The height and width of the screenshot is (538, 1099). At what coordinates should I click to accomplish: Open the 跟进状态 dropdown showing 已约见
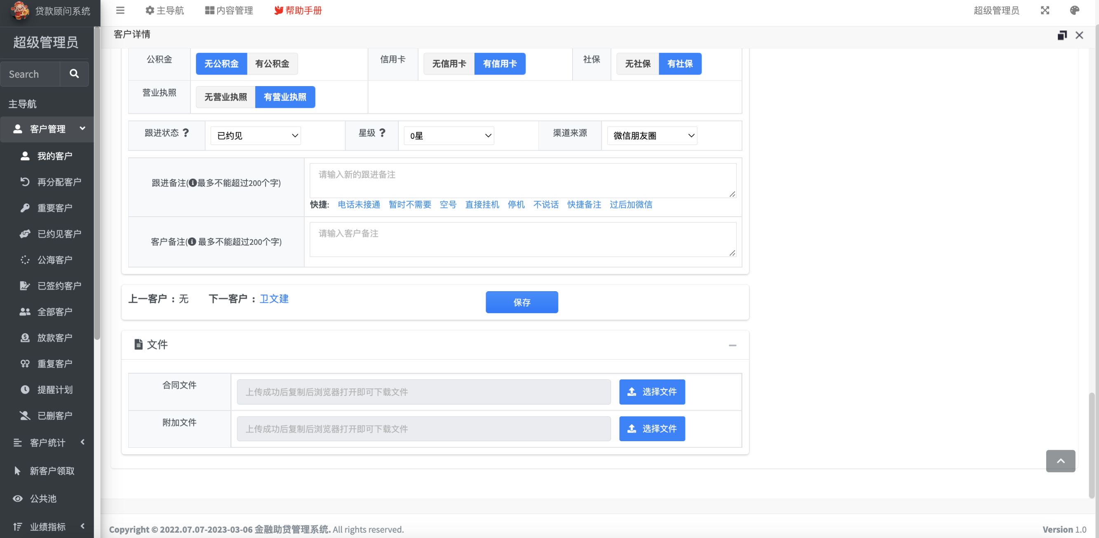tap(256, 136)
